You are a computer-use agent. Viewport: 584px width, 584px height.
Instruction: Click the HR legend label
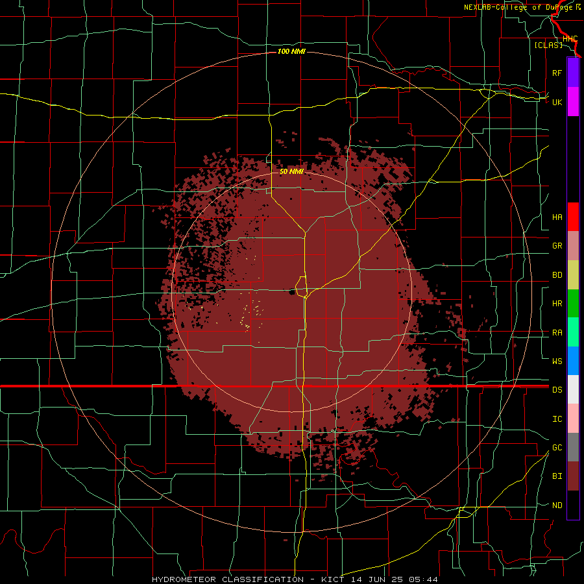[557, 304]
